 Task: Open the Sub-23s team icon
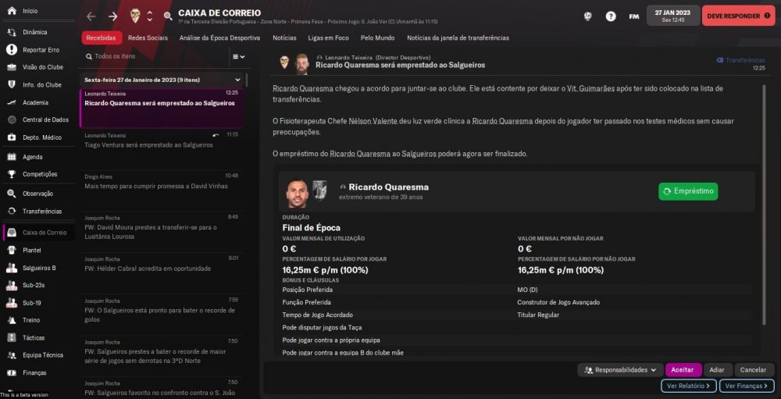click(x=12, y=286)
